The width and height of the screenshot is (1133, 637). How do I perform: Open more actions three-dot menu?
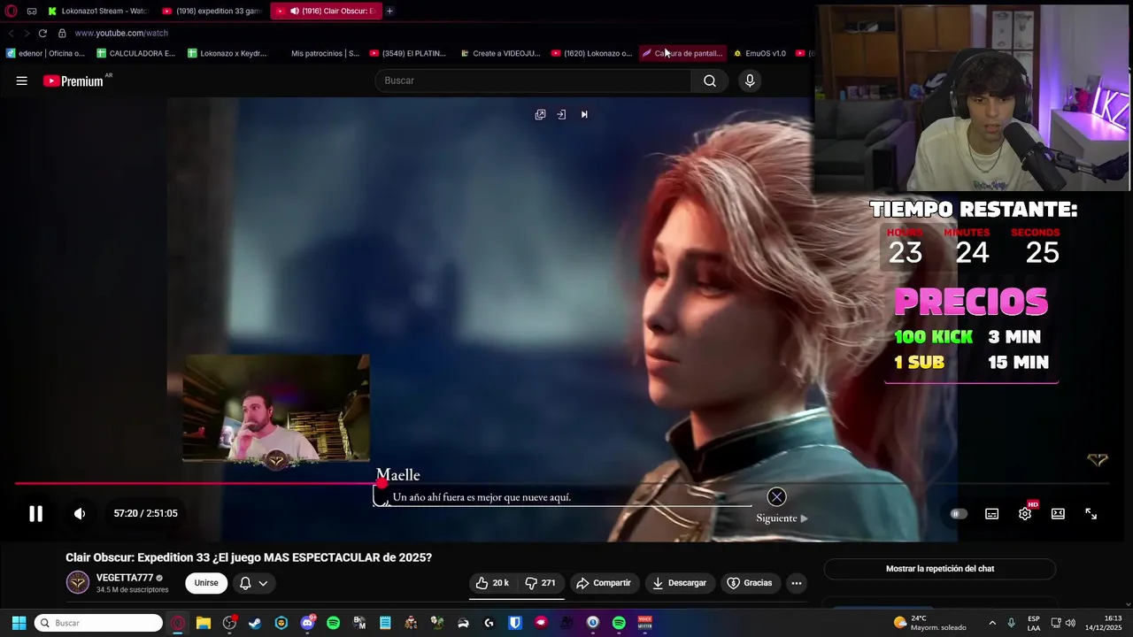(797, 583)
